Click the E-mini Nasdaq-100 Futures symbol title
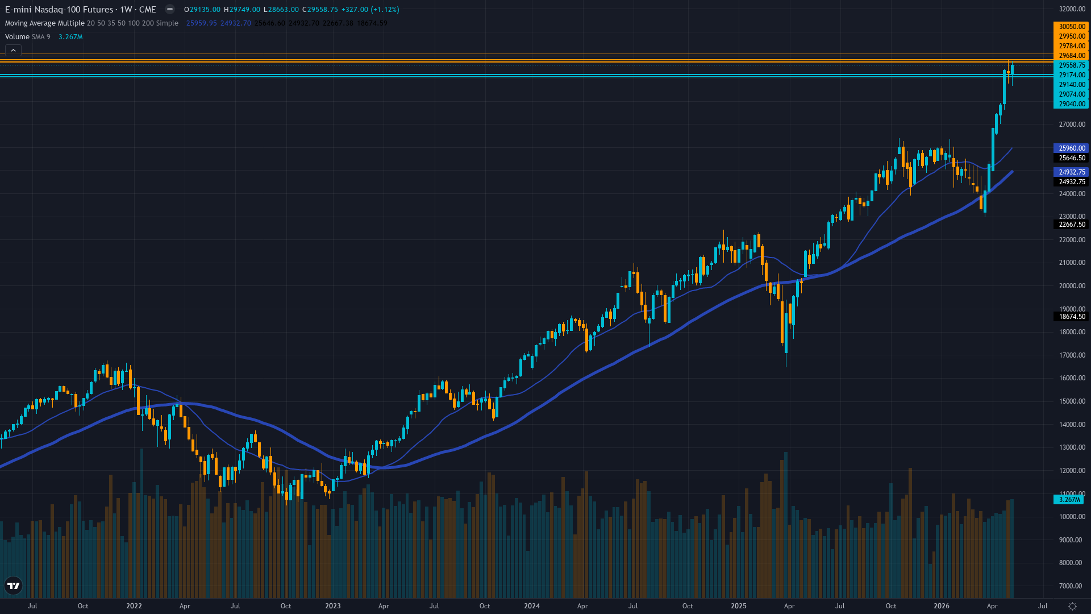This screenshot has height=614, width=1091. (x=59, y=10)
